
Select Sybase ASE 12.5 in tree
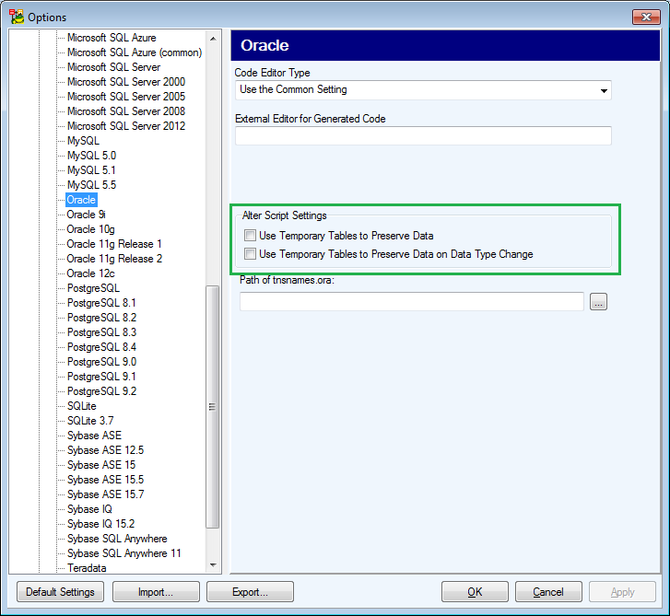[105, 450]
